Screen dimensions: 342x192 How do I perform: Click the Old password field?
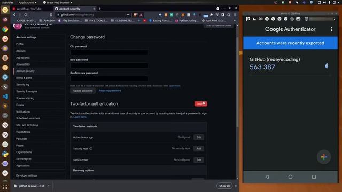coord(109,52)
